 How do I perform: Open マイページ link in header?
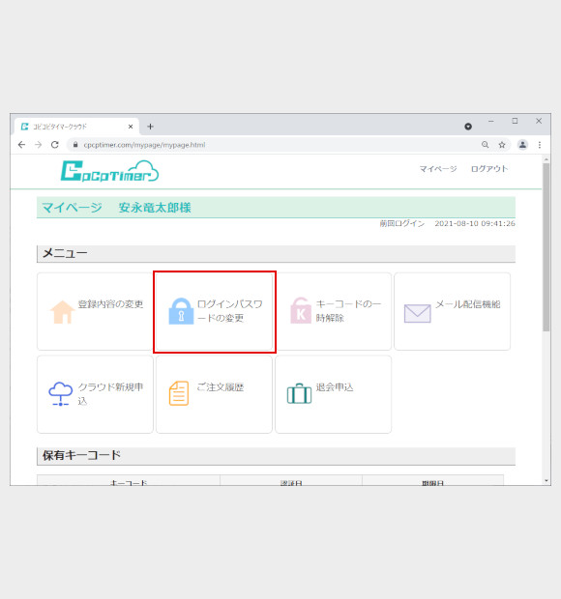(438, 169)
